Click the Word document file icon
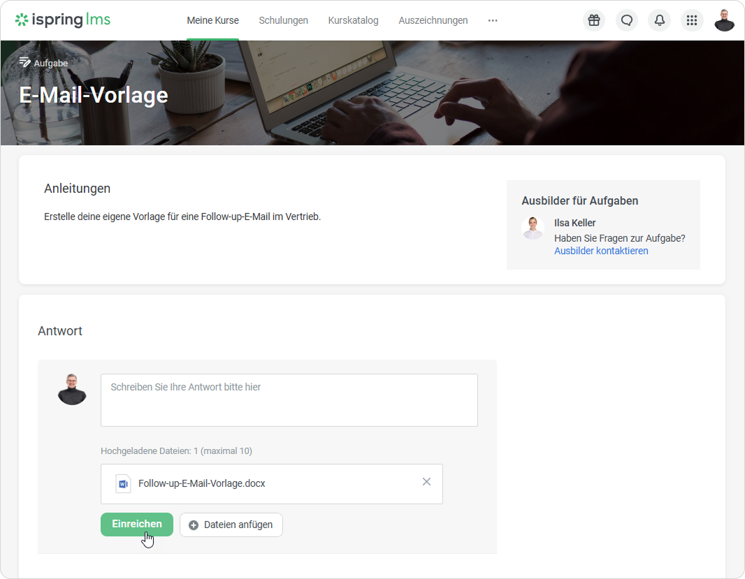Image resolution: width=745 pixels, height=579 pixels. coord(123,483)
